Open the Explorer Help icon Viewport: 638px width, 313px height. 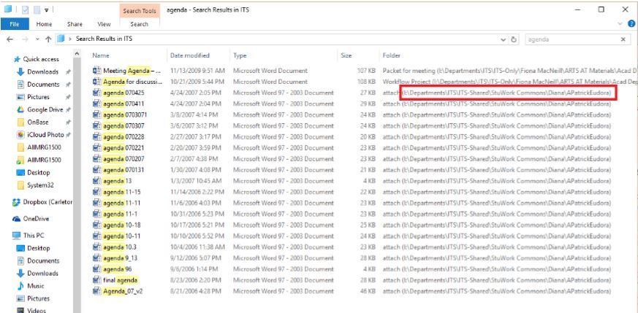coord(631,24)
